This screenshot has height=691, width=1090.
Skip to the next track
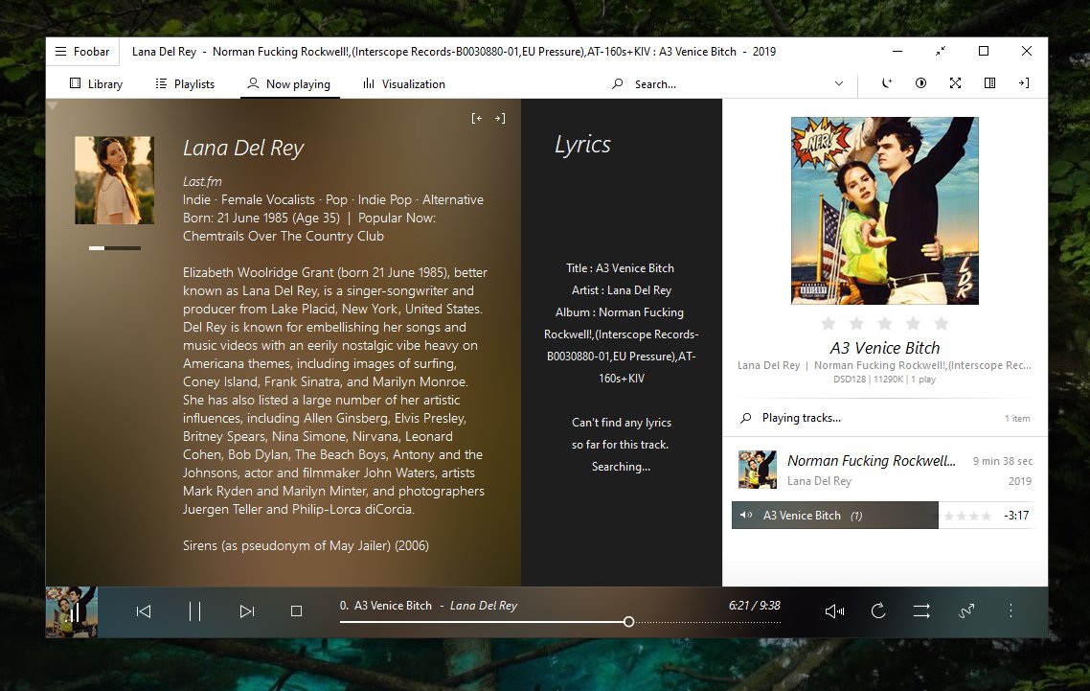point(247,611)
